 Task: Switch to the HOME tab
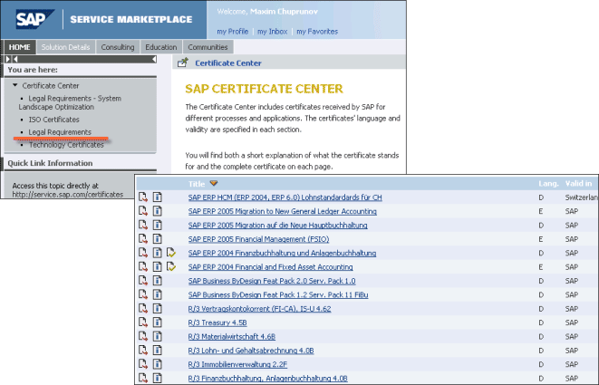click(20, 47)
